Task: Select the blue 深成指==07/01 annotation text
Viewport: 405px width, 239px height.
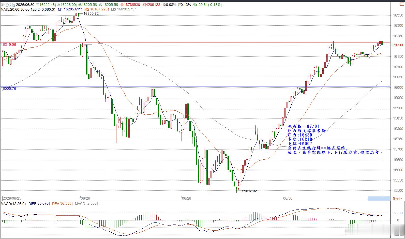Action: [x=303, y=126]
